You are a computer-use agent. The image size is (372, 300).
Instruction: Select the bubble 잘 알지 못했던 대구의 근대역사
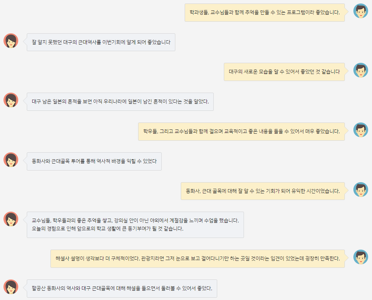click(x=101, y=42)
